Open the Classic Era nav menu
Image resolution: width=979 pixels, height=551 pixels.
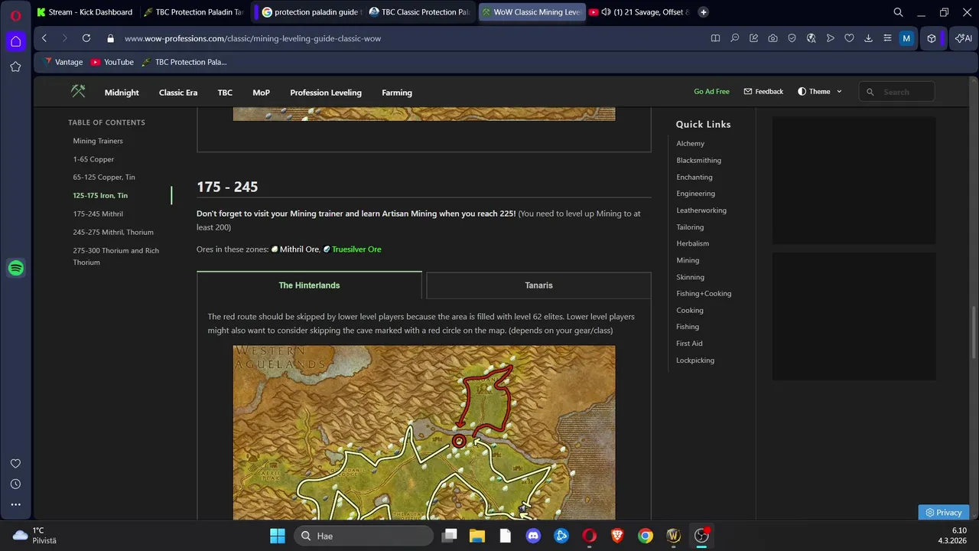point(178,93)
